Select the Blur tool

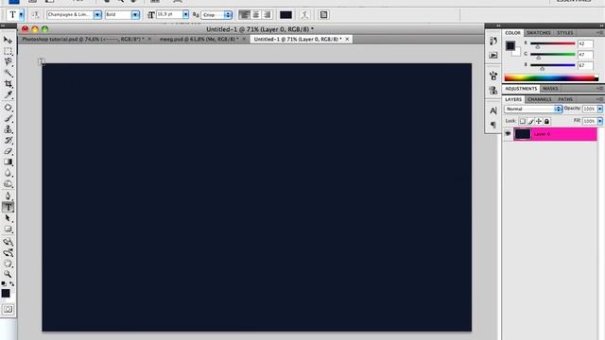click(x=8, y=173)
